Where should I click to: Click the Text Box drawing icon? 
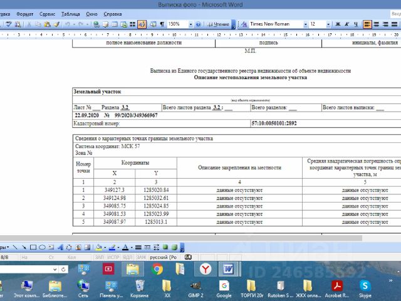click(x=51, y=247)
